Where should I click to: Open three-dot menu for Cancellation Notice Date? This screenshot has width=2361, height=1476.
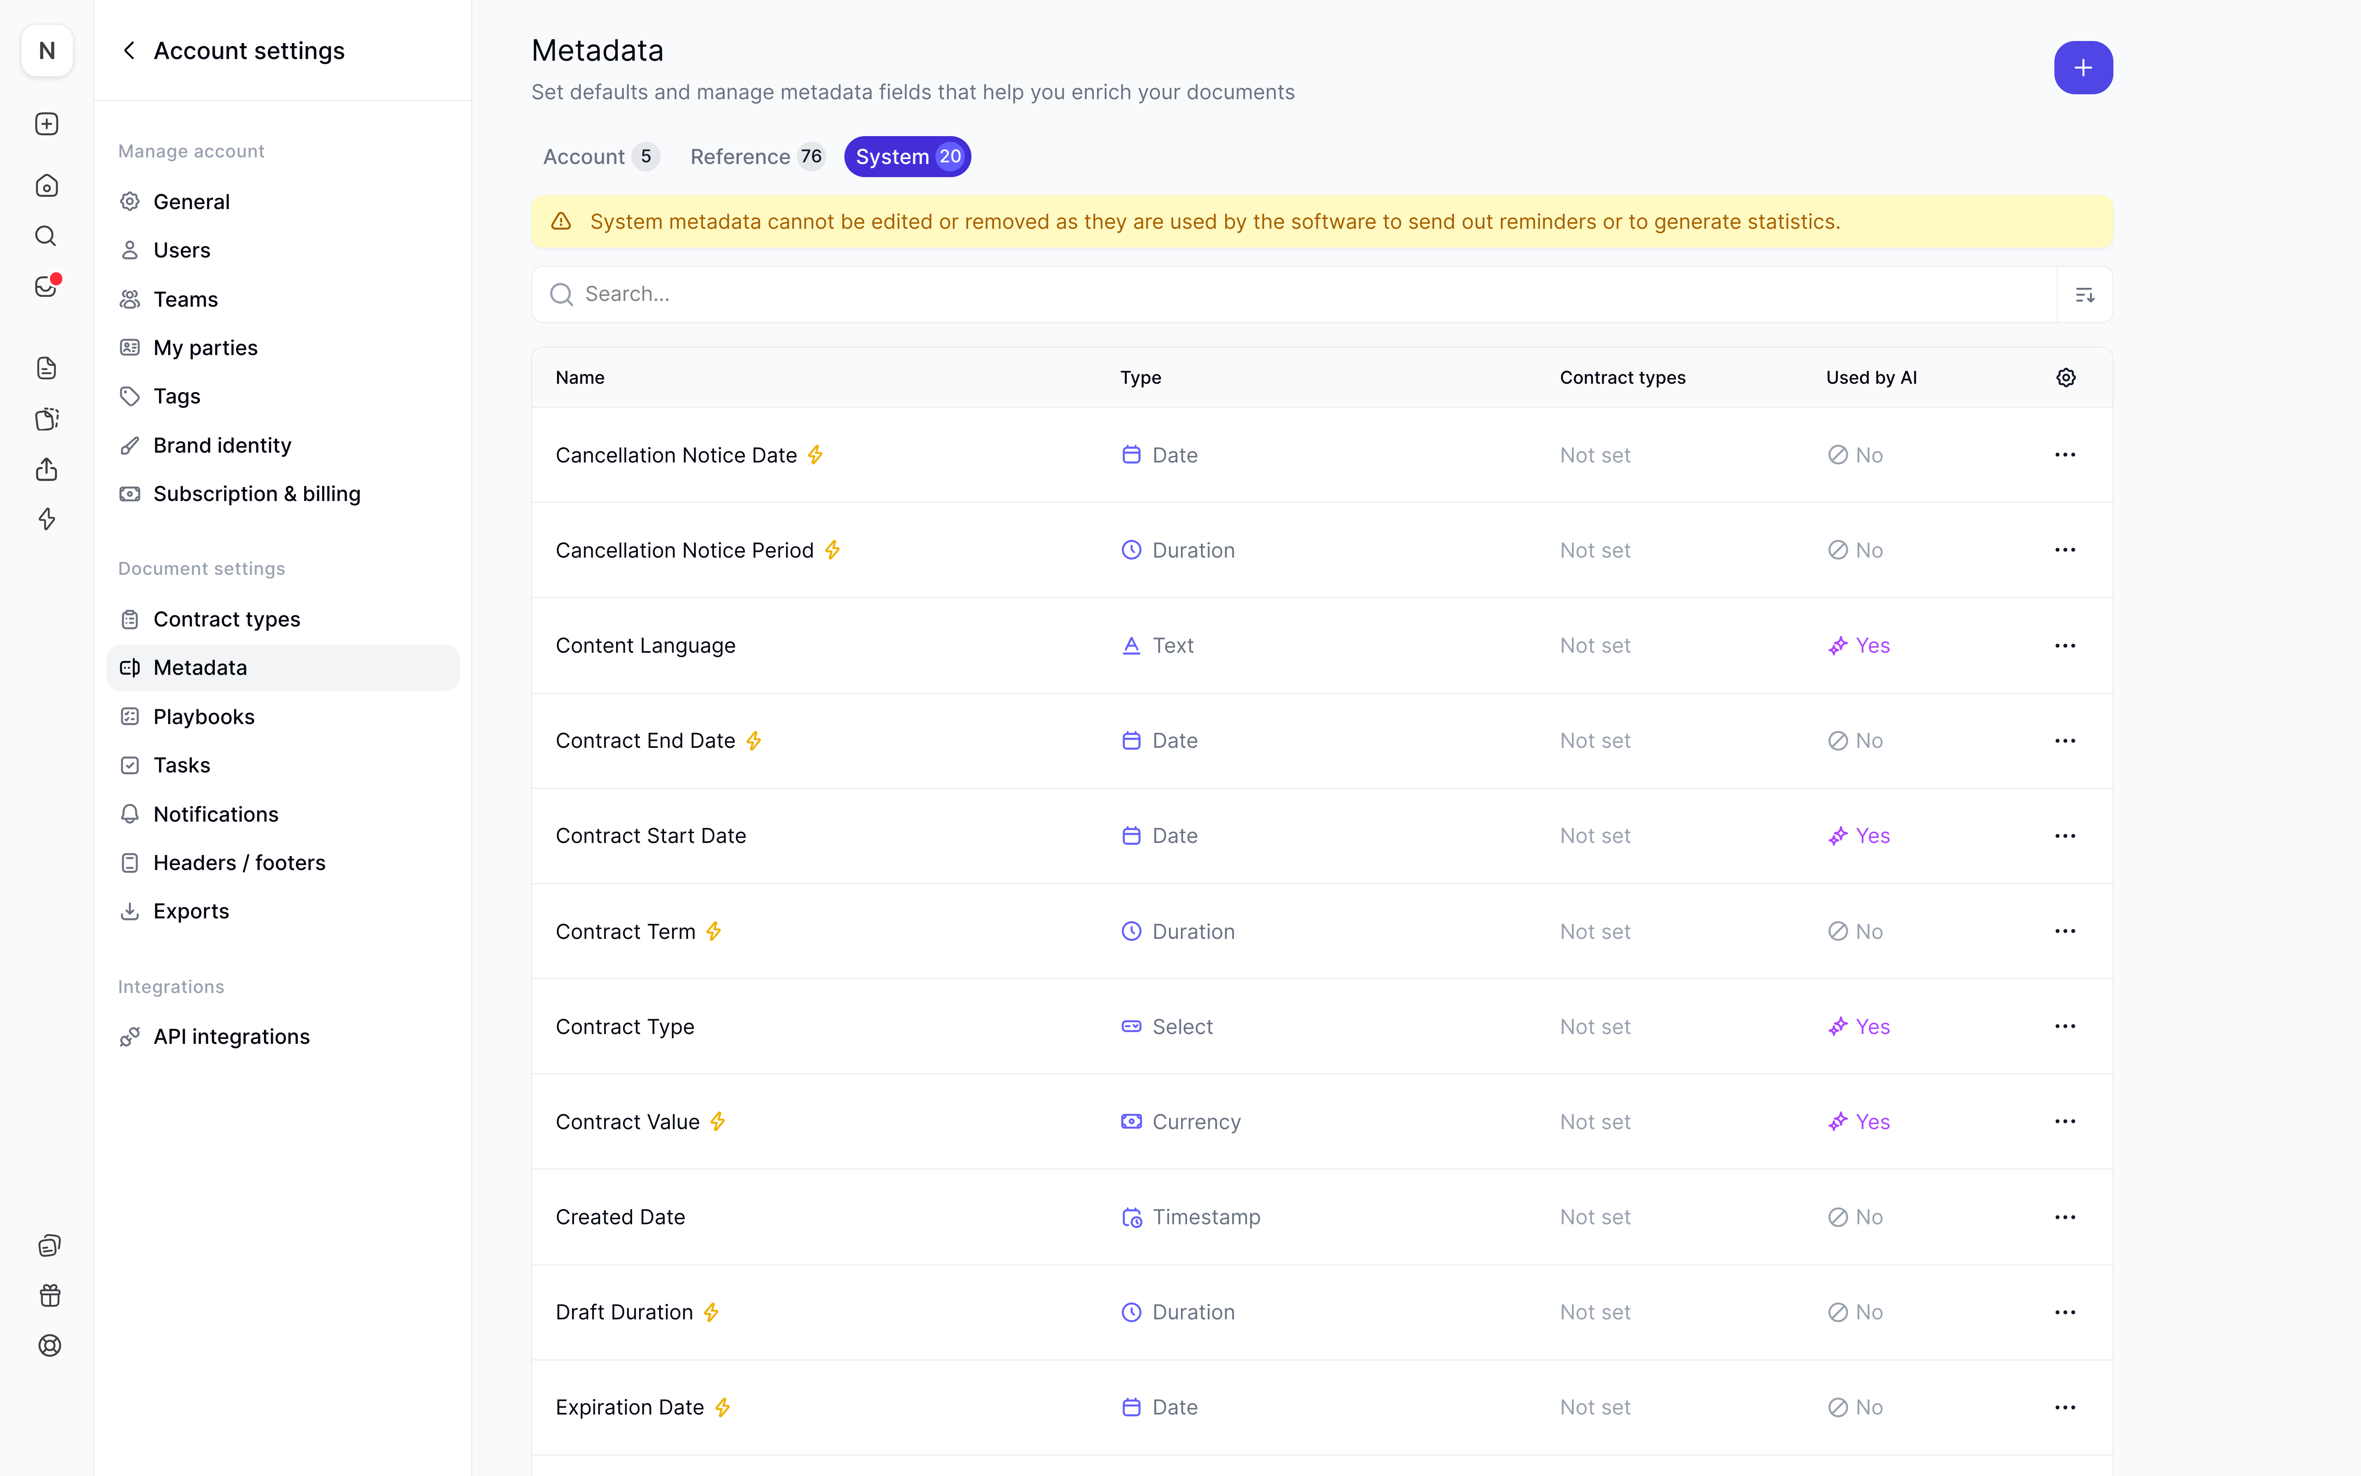point(2064,455)
